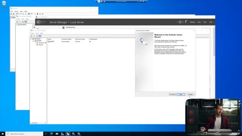The width and height of the screenshot is (242, 136).
Task: Click Restart Service icon in the Services toolbar
Action: pos(43,14)
